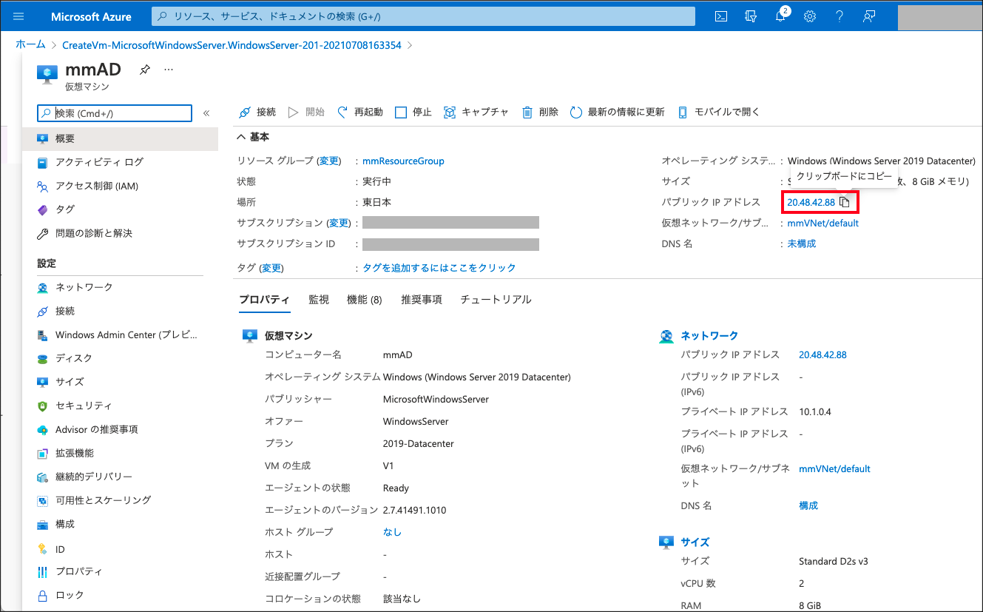
Task: Switch to the 機能 (8) tab
Action: 365,300
